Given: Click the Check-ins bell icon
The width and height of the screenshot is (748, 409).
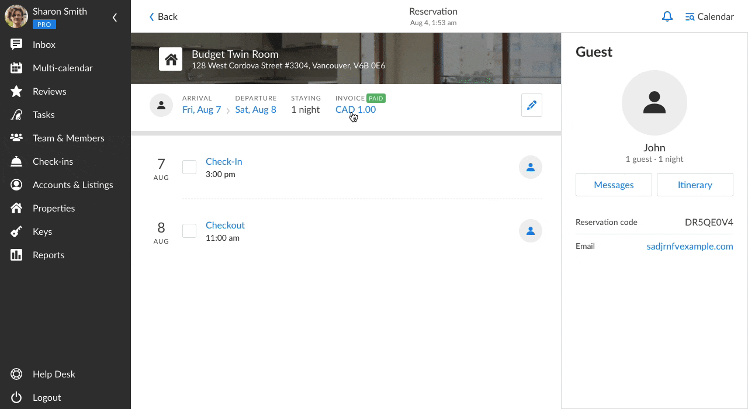Looking at the screenshot, I should [16, 161].
